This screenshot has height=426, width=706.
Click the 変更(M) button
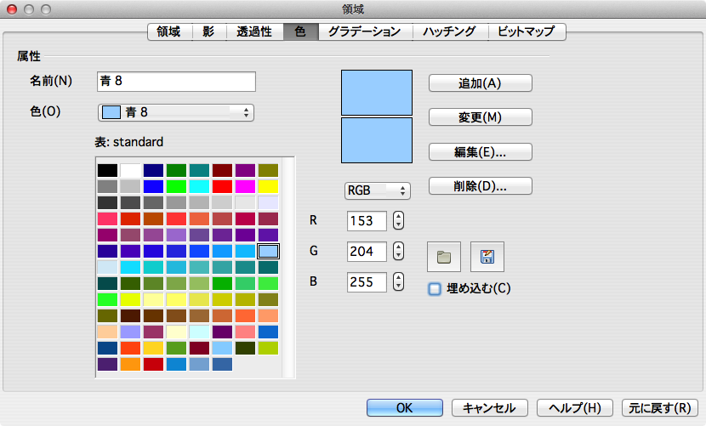481,117
